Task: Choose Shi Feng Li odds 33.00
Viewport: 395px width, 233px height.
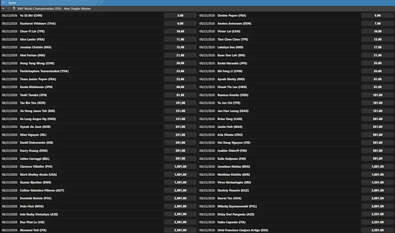Action: pos(378,71)
